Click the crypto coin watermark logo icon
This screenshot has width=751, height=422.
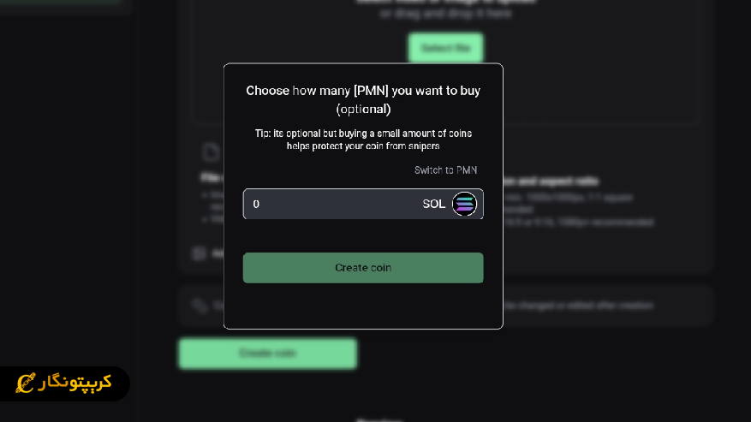point(26,383)
